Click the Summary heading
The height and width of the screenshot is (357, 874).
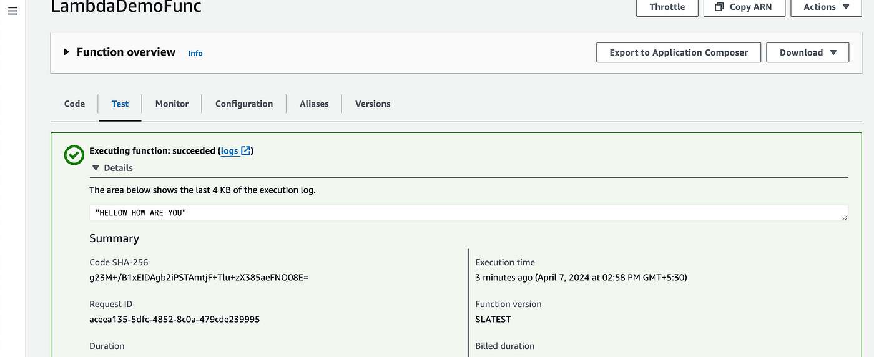pos(114,238)
